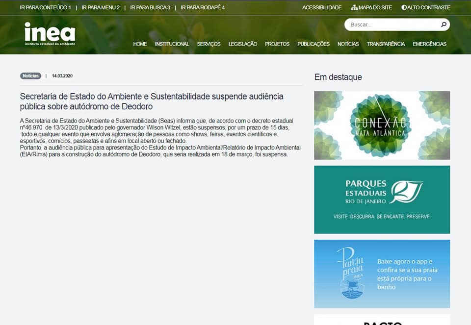Go to Emergências section

(x=429, y=44)
